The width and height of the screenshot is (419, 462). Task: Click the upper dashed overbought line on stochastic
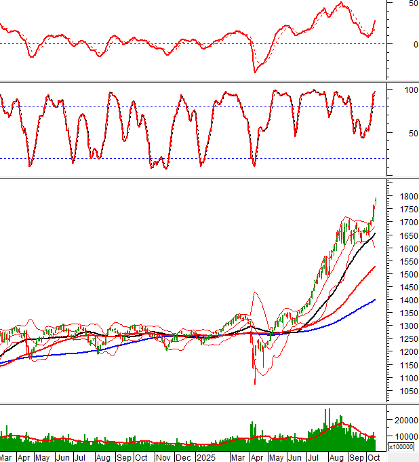tap(169, 106)
